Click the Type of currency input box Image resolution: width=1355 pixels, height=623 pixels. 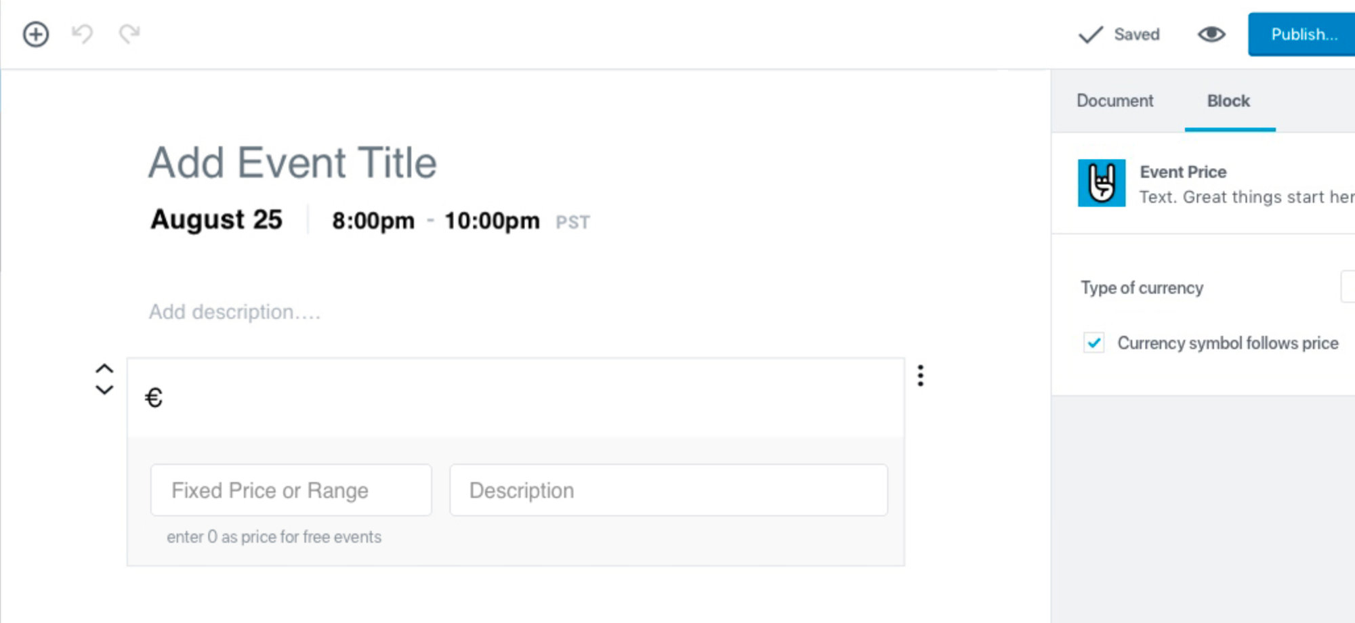(x=1348, y=286)
